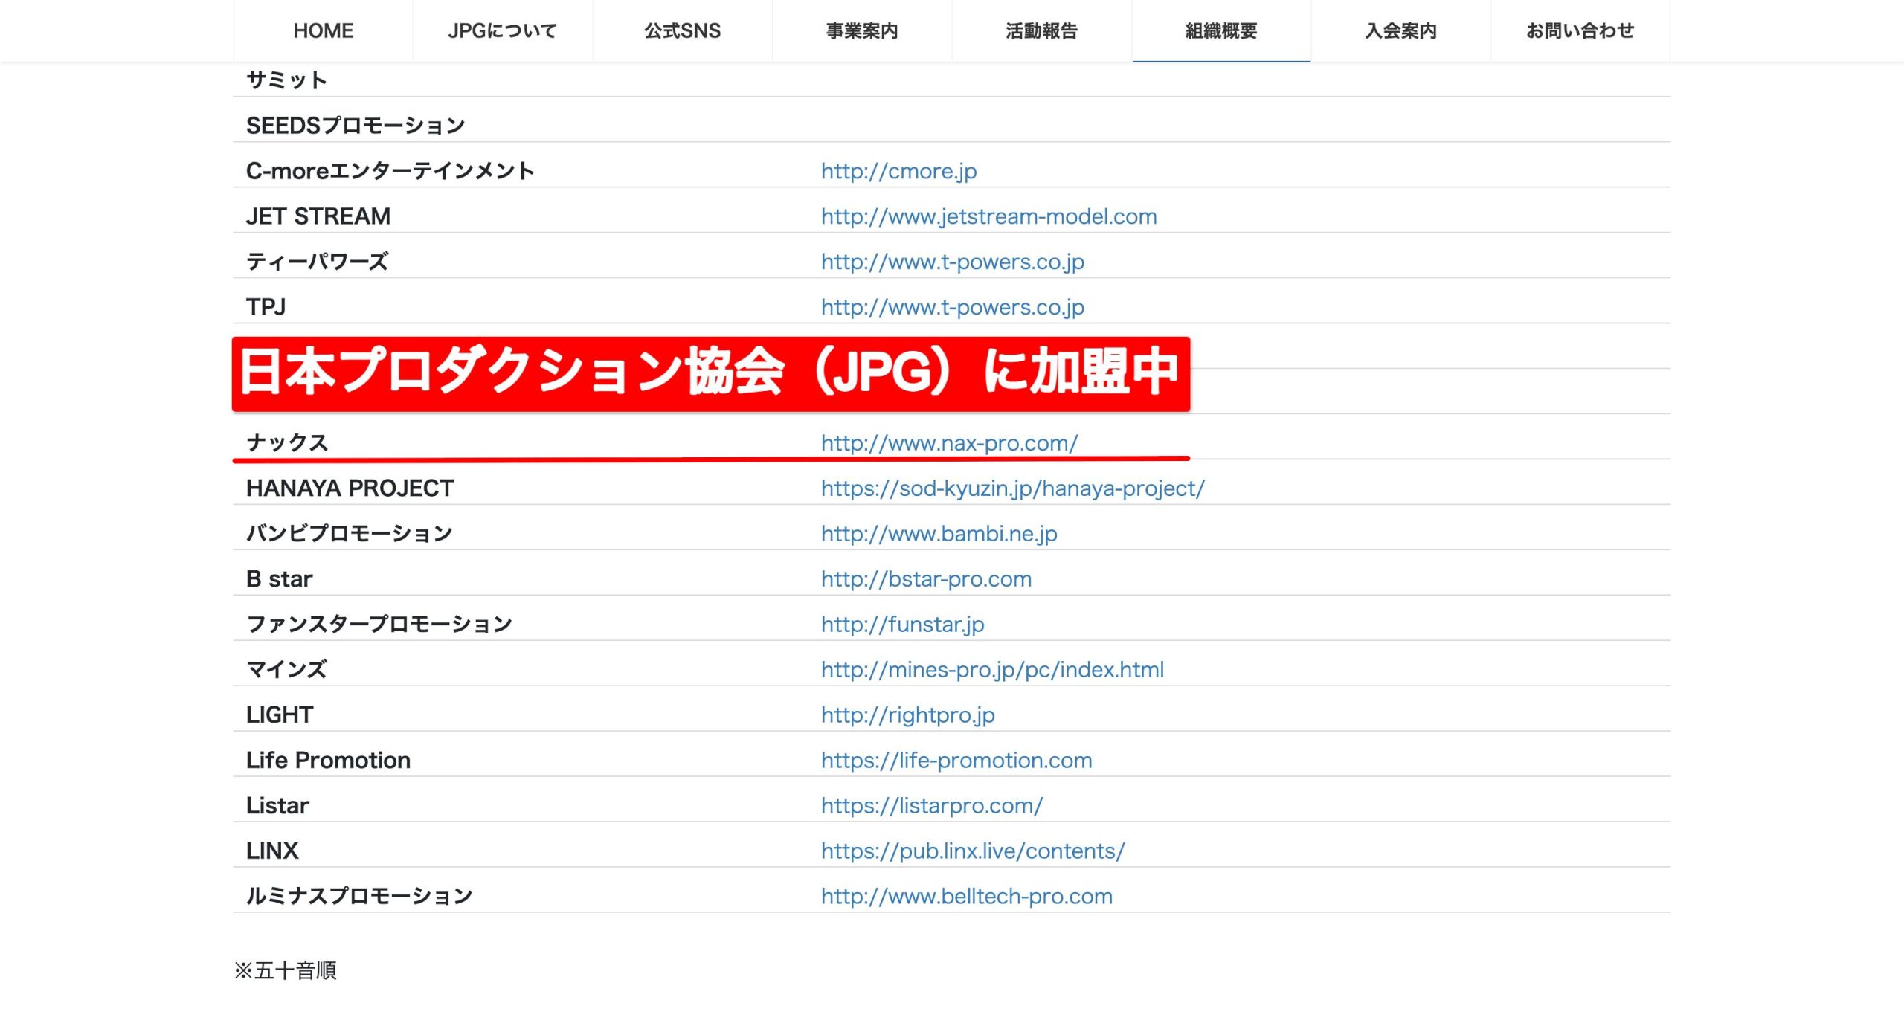Switch to the 組織概要 tab
The height and width of the screenshot is (1032, 1904).
(x=1220, y=30)
